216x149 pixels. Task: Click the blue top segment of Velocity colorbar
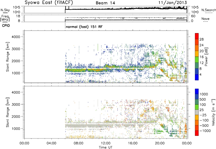tap(197, 91)
